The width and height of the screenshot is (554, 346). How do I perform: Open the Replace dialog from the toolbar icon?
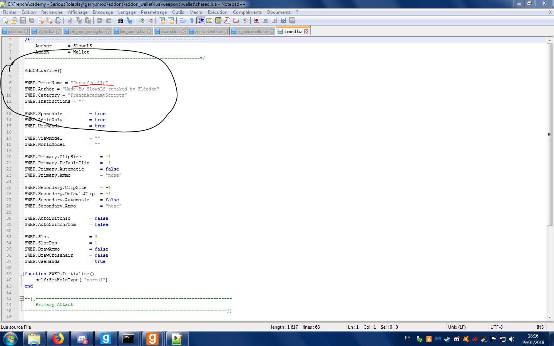(130, 20)
